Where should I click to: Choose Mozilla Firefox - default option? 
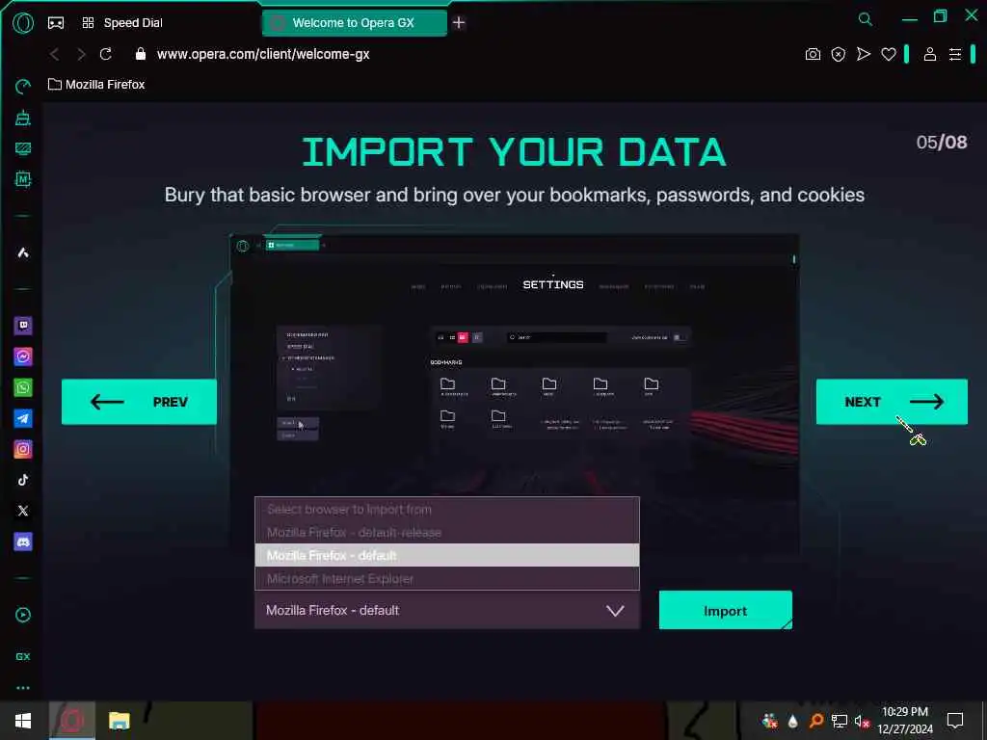coord(447,555)
